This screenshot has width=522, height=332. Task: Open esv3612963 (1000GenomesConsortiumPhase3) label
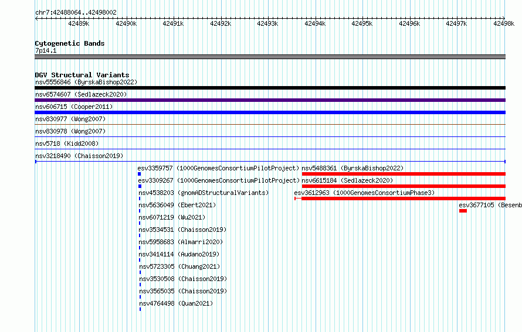(365, 193)
